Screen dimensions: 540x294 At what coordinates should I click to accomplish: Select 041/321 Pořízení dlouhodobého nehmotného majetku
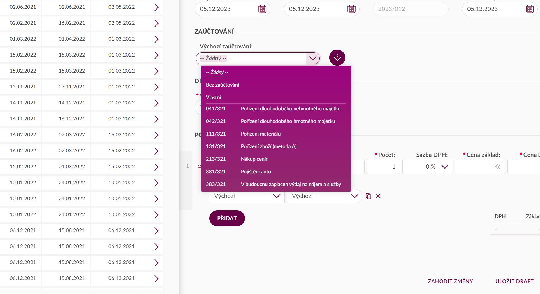click(276, 109)
